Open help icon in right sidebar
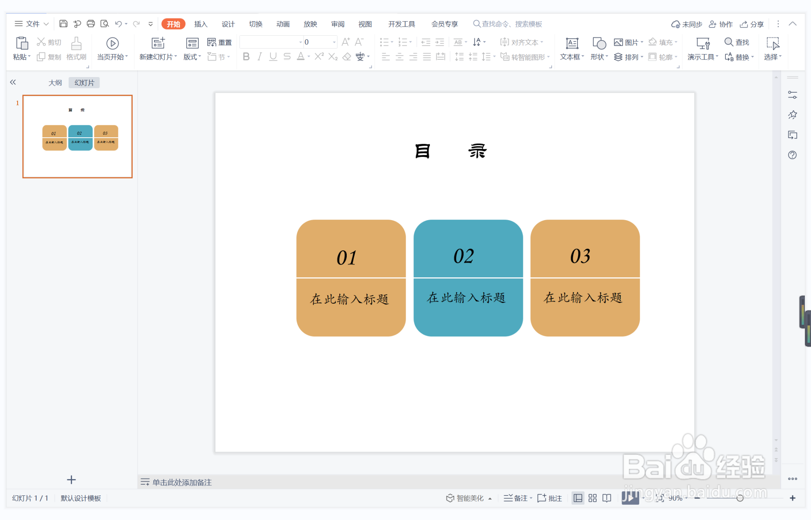The image size is (811, 520). pyautogui.click(x=793, y=155)
